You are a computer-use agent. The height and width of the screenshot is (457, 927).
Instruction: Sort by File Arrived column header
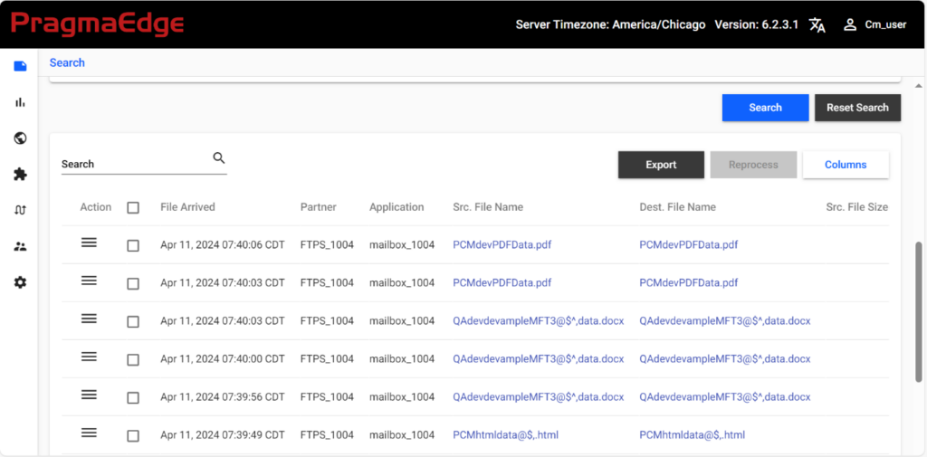[187, 207]
